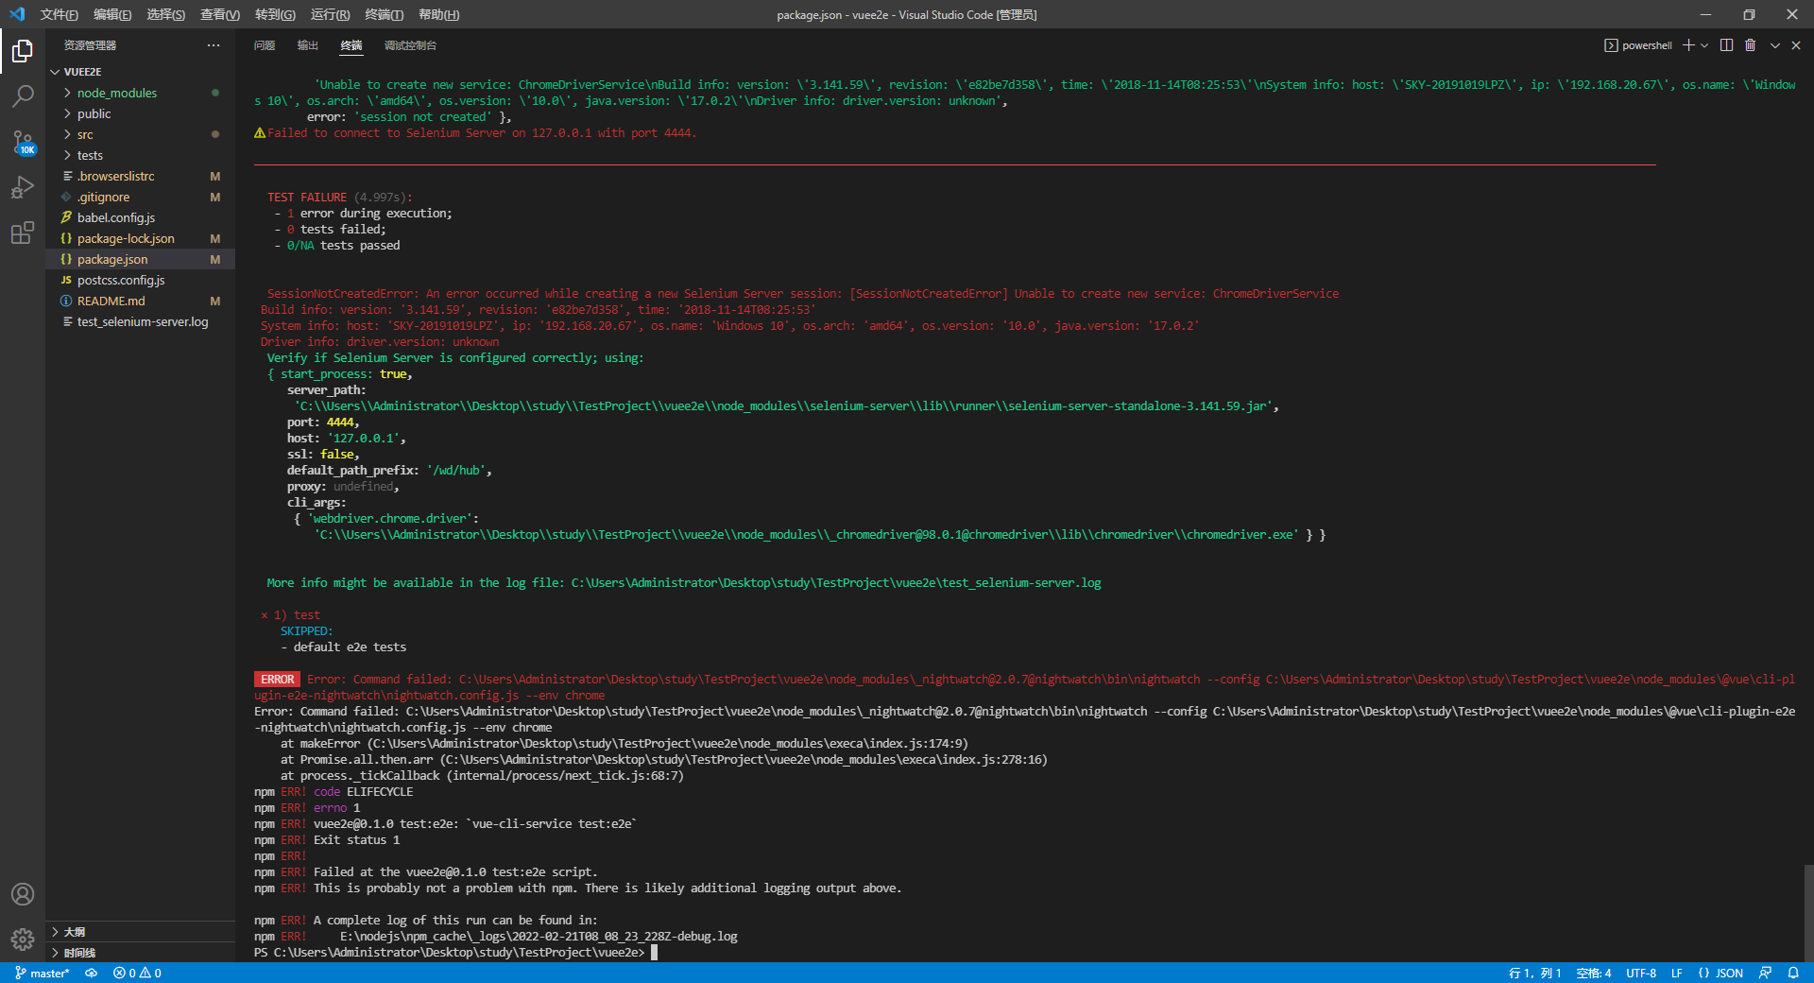Click cursor position 行 1, 列 1
This screenshot has height=983, width=1814.
[x=1534, y=973]
